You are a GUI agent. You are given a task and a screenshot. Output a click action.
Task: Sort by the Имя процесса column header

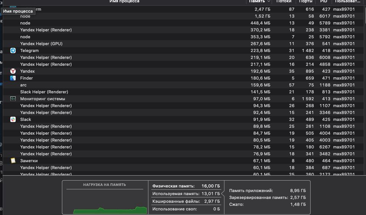[125, 2]
